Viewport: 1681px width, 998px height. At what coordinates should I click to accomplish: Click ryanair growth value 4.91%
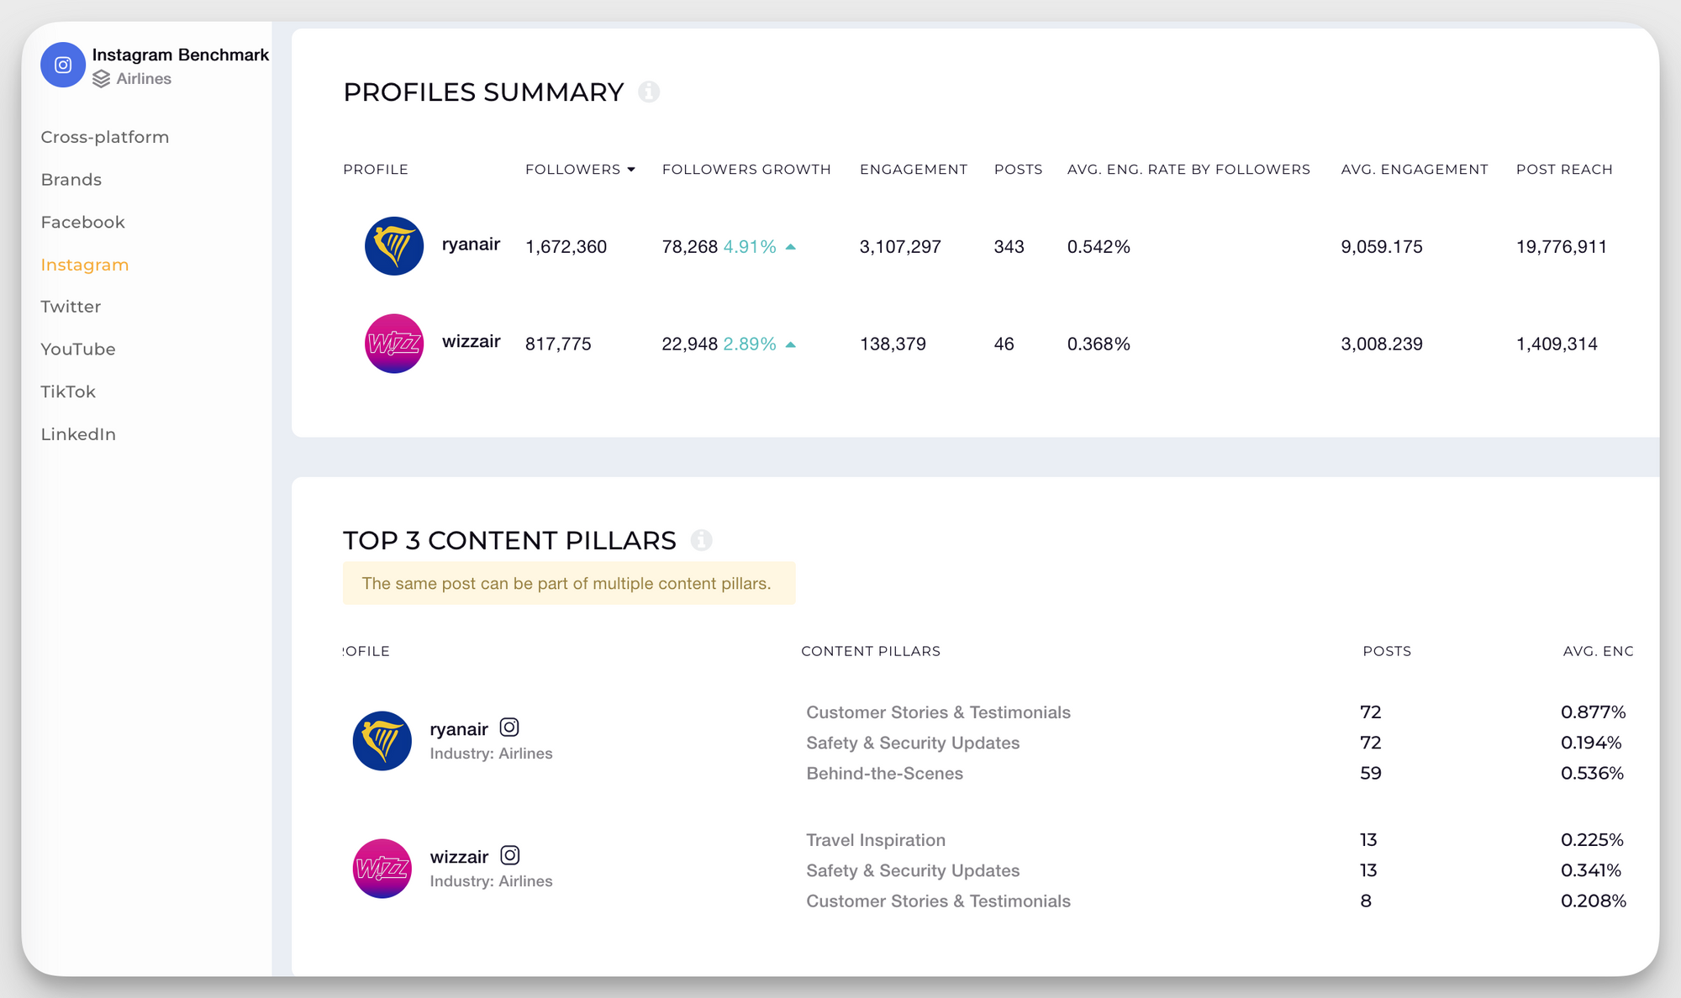pos(750,247)
